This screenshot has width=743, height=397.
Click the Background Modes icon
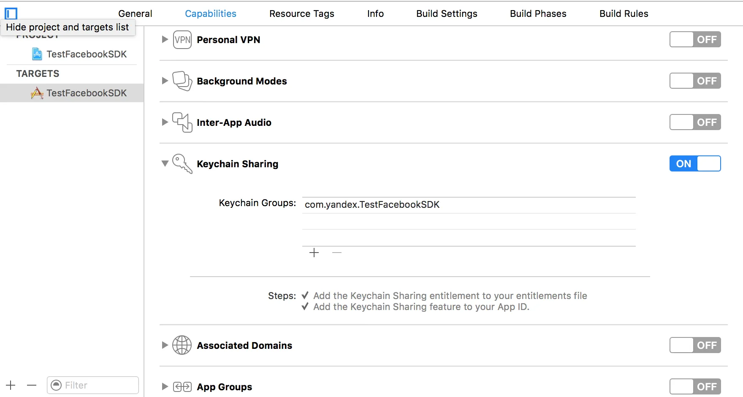click(x=182, y=81)
